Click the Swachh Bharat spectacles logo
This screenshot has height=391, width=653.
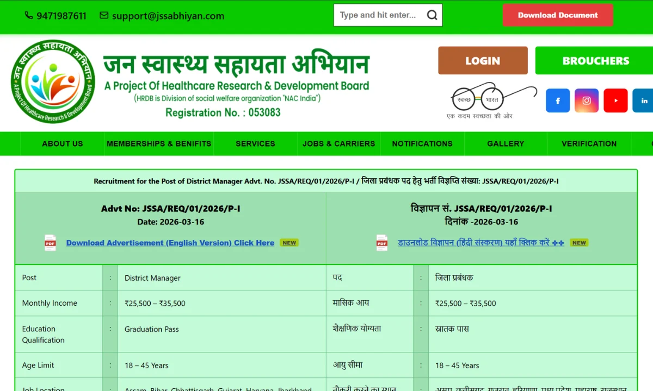point(491,100)
